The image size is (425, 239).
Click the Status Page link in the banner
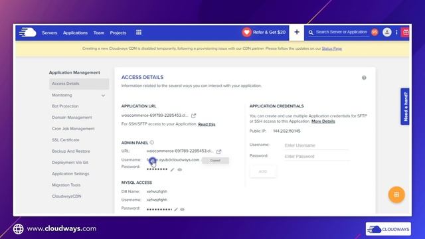pos(332,48)
